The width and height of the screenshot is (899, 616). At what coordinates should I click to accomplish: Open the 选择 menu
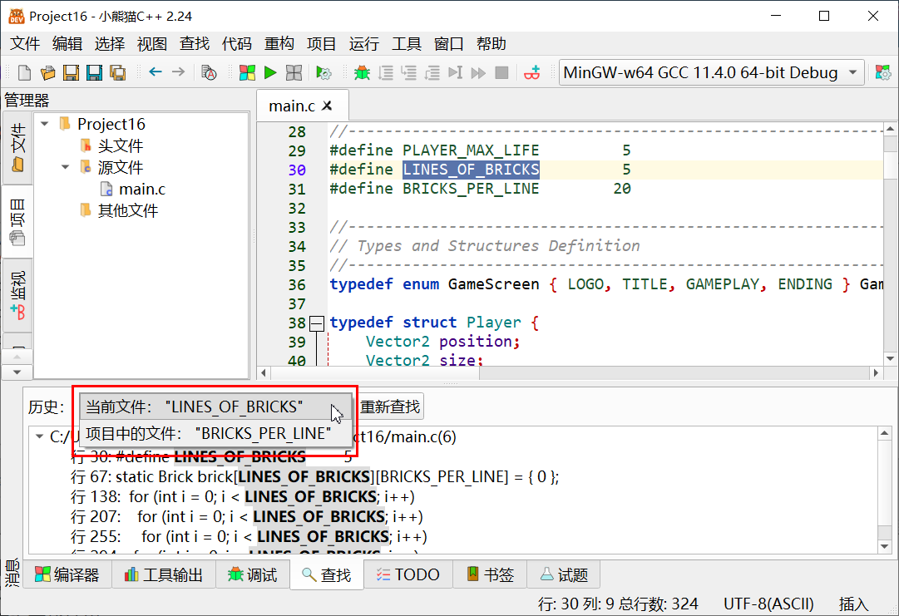pyautogui.click(x=110, y=43)
